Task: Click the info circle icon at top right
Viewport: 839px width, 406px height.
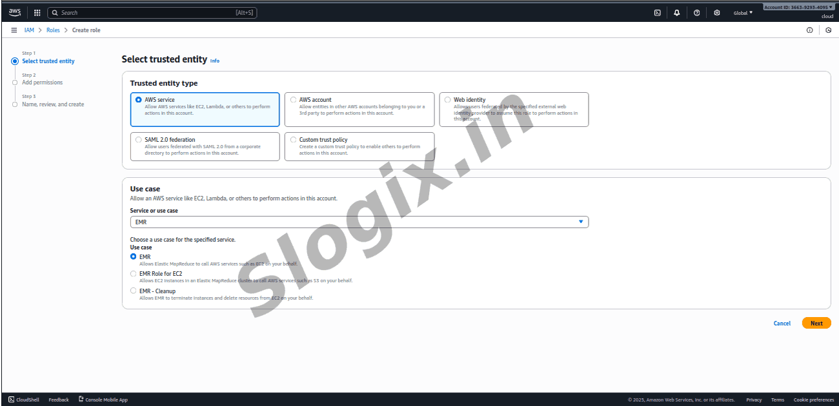Action: point(809,30)
